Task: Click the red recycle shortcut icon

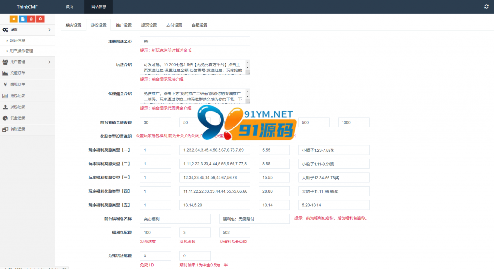Action: click(41, 19)
